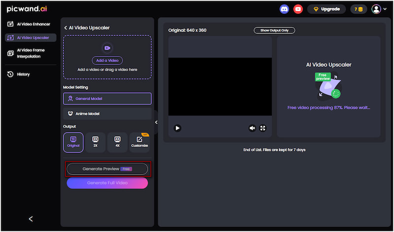Click 'Add a video or drag' hint text

click(107, 70)
